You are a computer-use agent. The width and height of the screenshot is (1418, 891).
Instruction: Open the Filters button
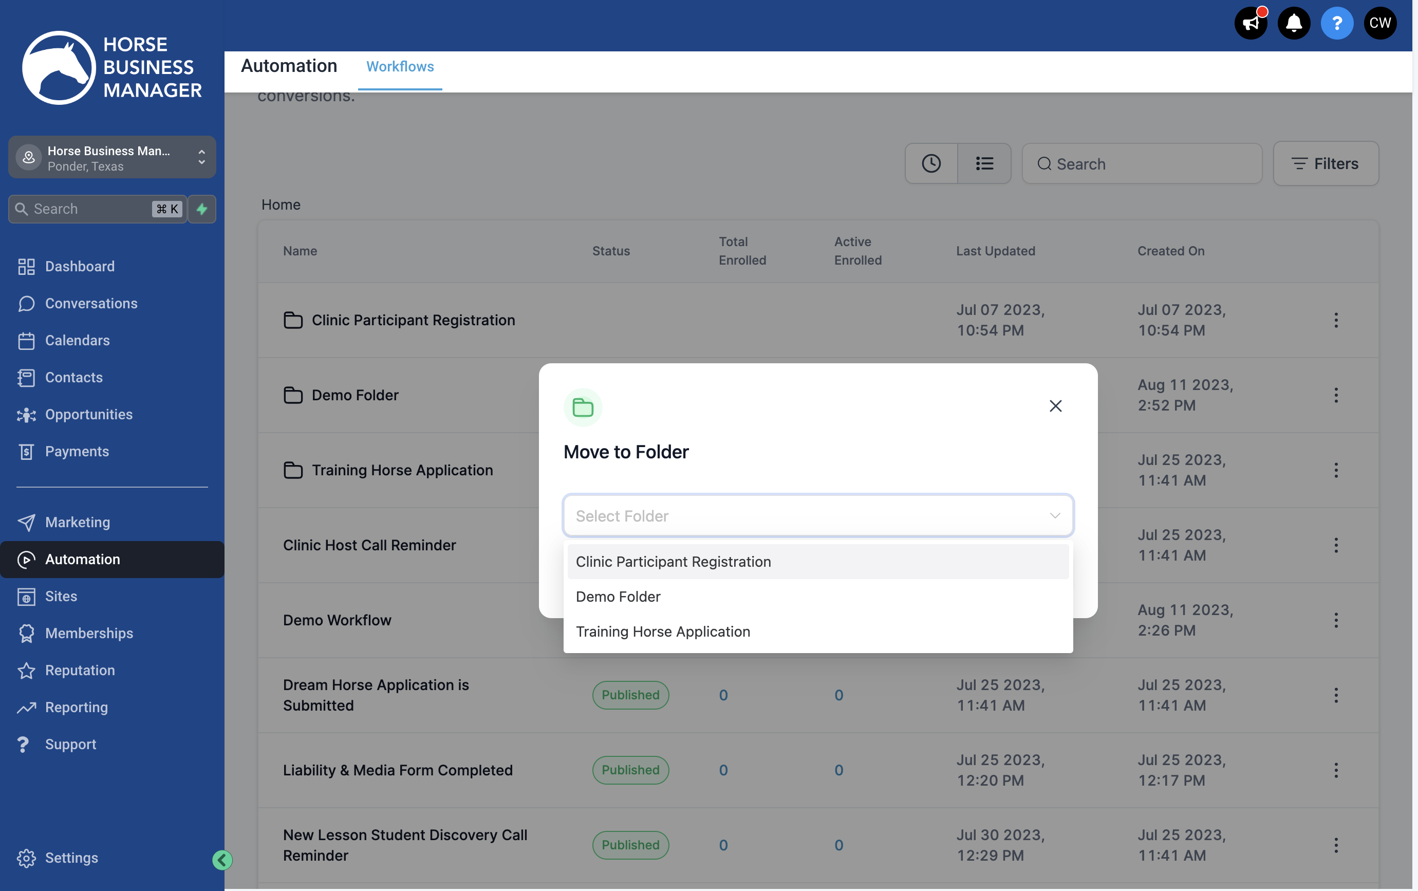point(1326,164)
